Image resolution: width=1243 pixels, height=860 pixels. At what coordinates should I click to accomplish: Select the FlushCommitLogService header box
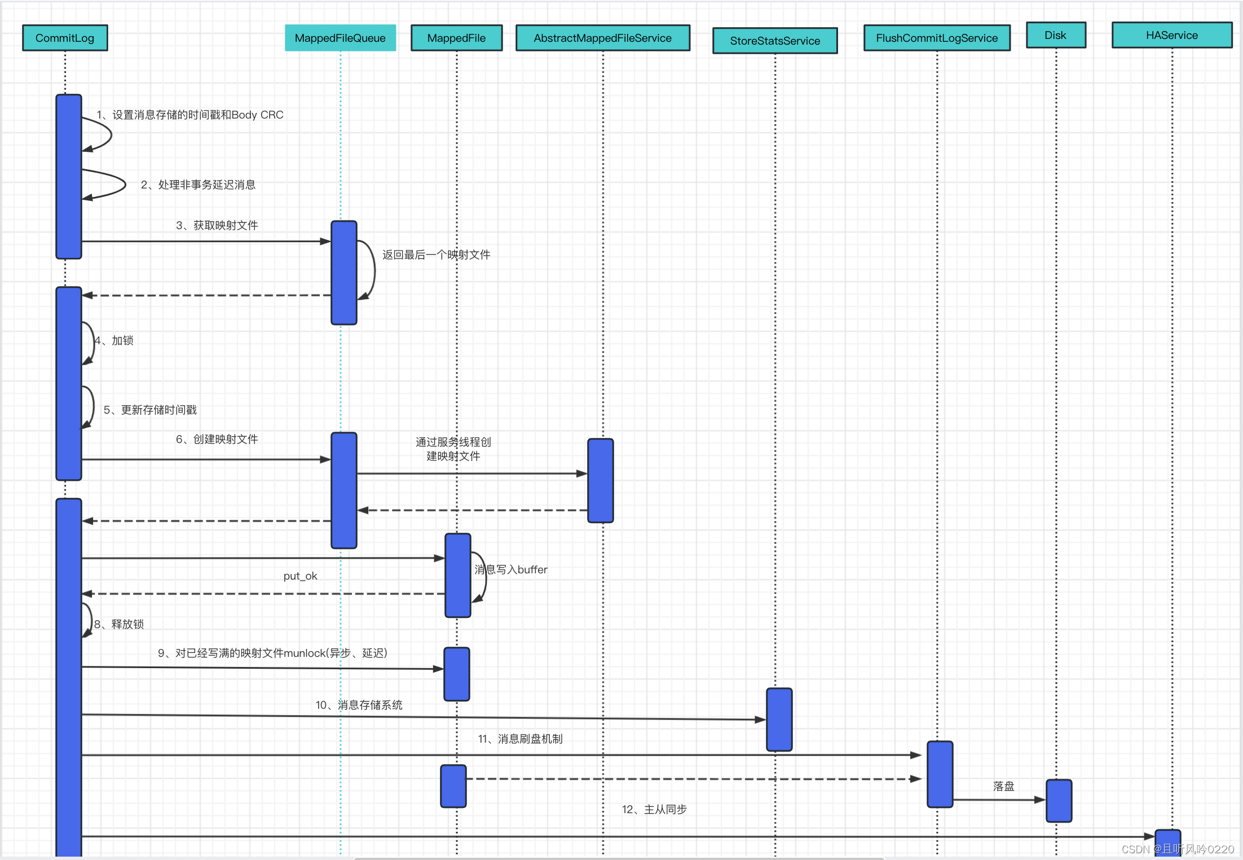tap(937, 38)
